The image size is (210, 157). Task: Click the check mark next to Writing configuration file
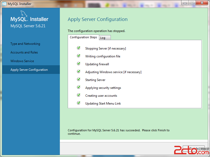tap(78, 56)
